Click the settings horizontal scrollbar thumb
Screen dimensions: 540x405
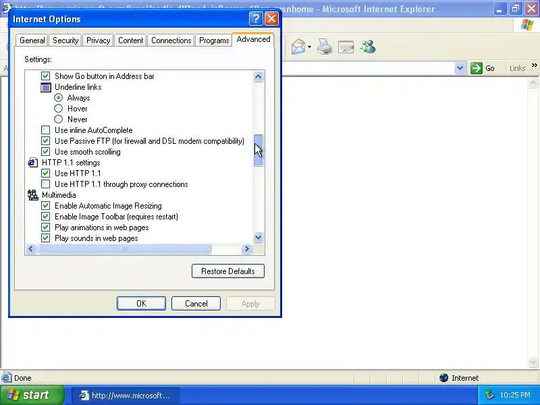click(124, 248)
